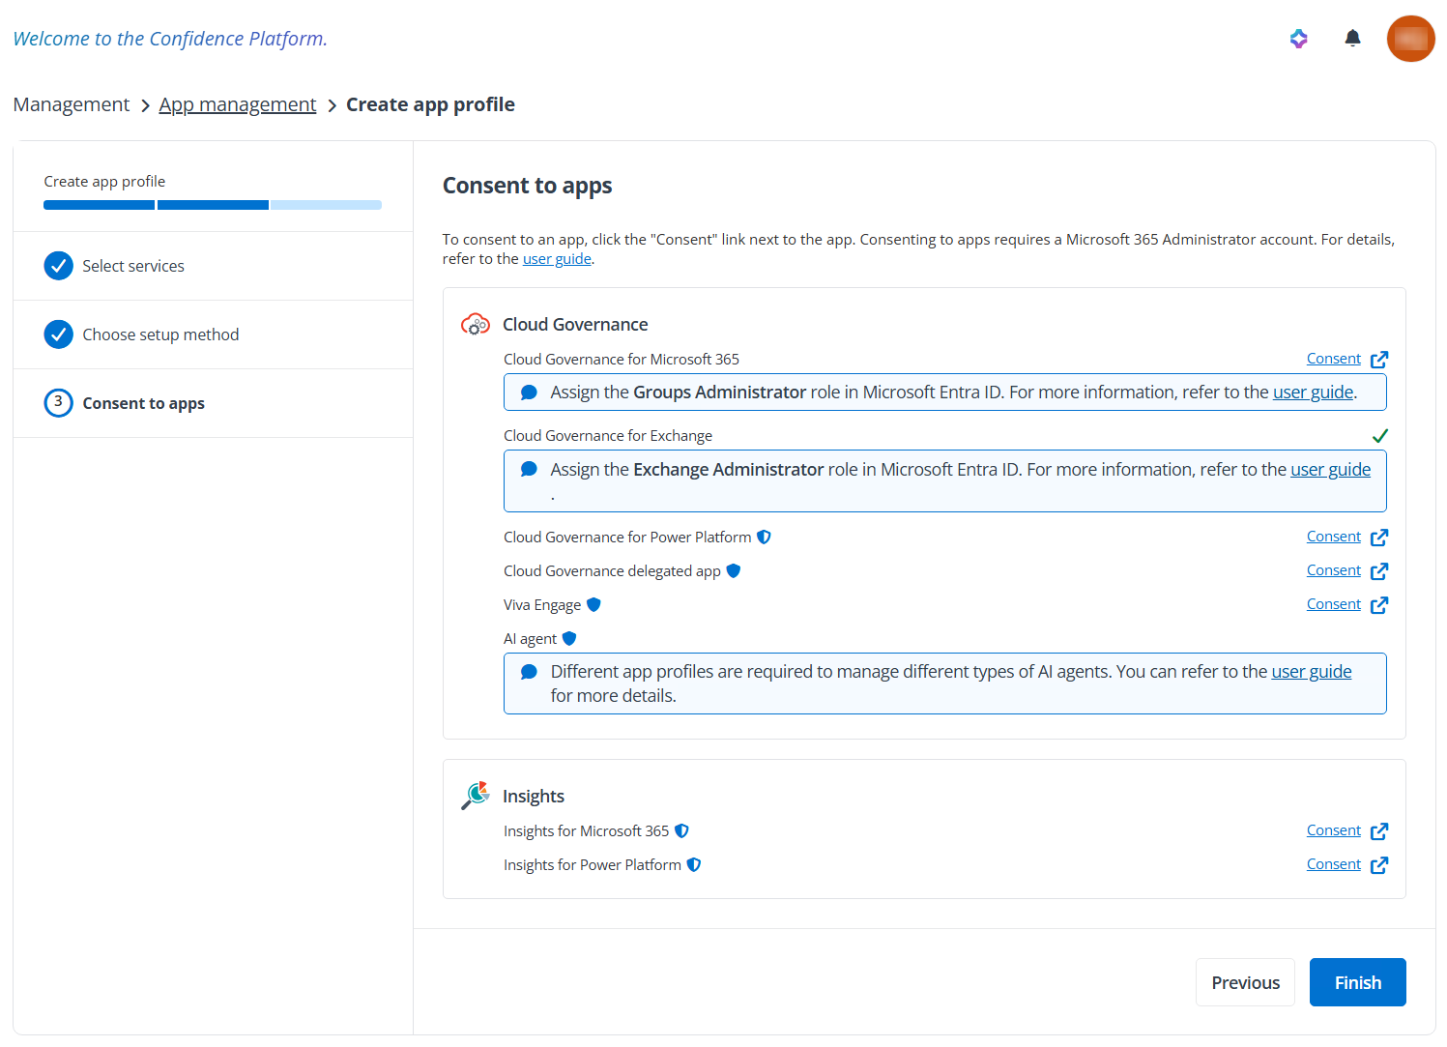Click shield icon next to Insights for Power Platform
The image size is (1447, 1047).
coord(694,864)
